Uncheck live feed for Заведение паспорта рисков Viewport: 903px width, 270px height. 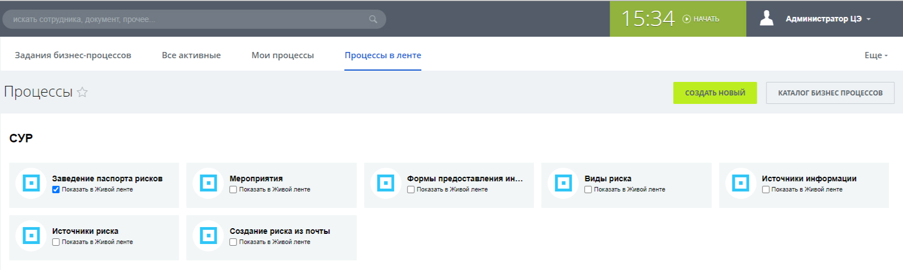pos(56,190)
